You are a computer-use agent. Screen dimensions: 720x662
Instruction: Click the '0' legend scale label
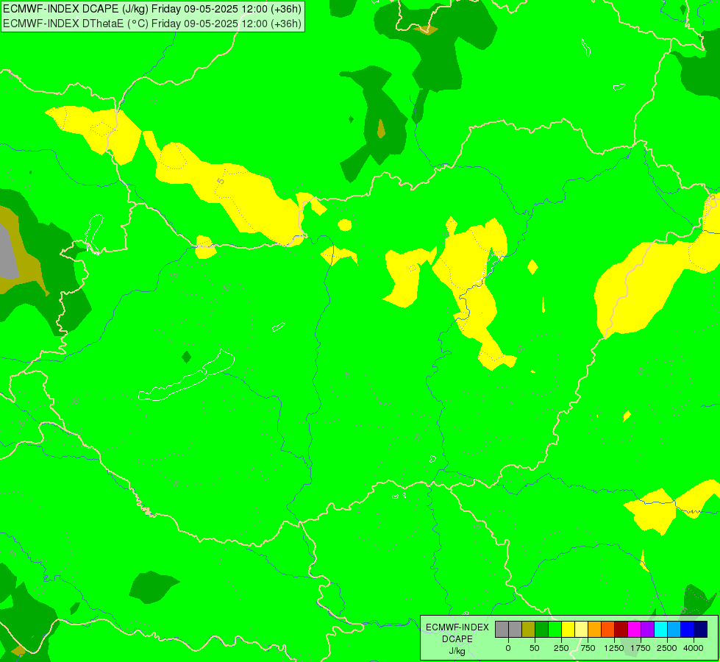[x=508, y=648]
